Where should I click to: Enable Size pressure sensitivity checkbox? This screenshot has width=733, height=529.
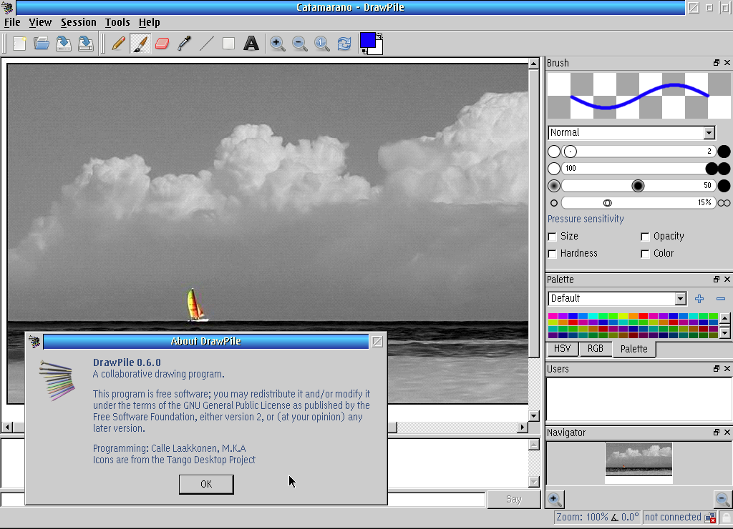point(553,237)
